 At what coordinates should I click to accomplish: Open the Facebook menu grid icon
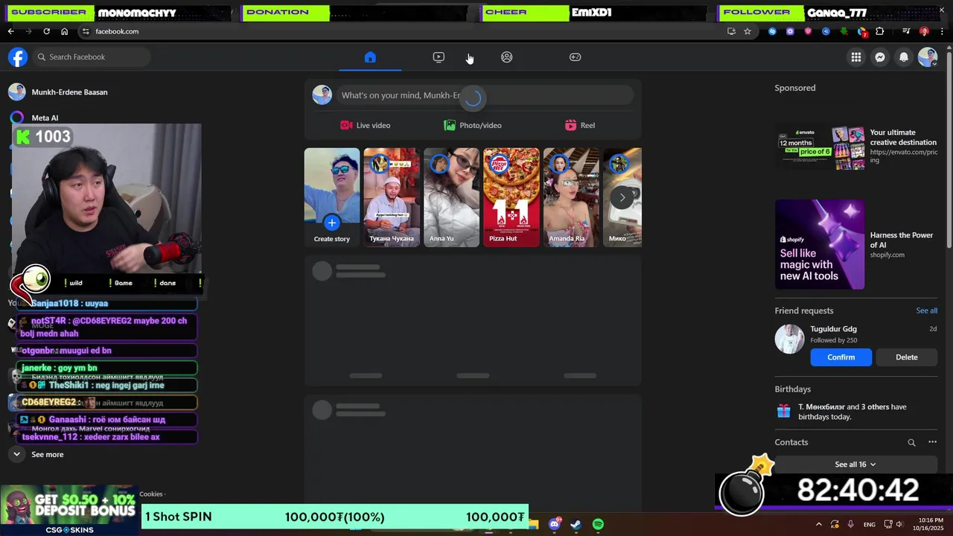pyautogui.click(x=856, y=57)
